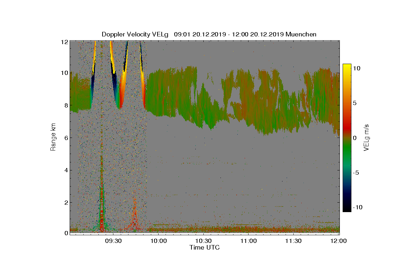Click the 11:30 time tick label
The image size is (420, 280).
[x=293, y=241]
